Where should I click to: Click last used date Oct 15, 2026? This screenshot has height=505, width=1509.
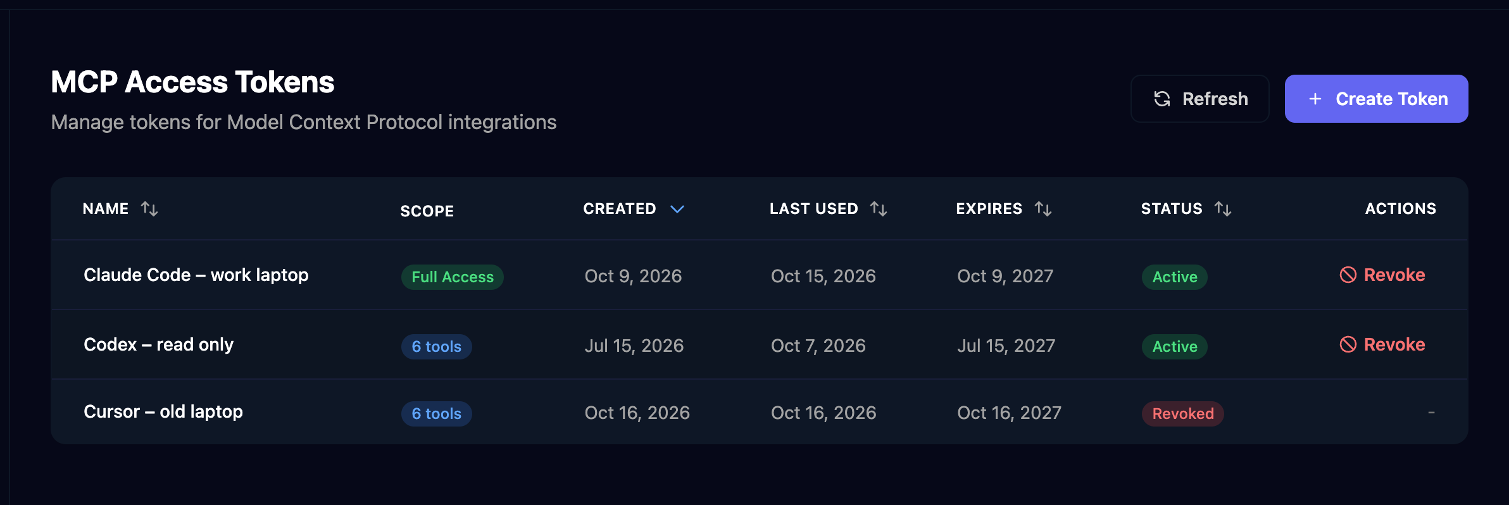(x=823, y=277)
